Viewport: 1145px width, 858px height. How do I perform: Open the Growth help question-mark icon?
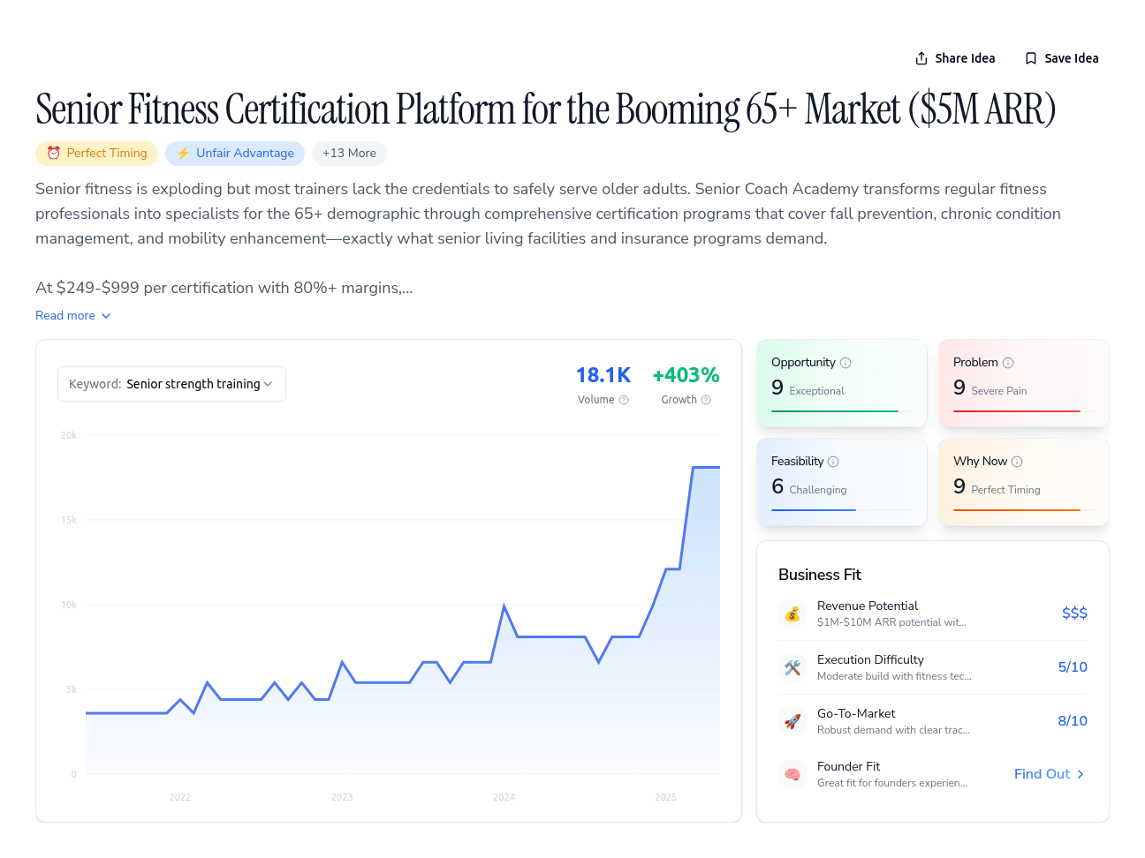(x=706, y=400)
